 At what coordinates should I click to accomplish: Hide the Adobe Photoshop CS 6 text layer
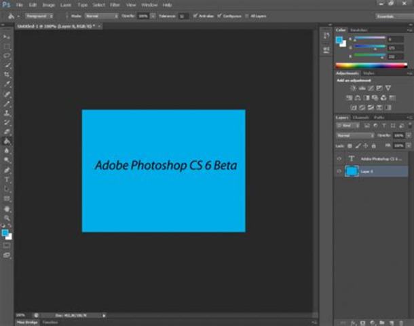(339, 158)
